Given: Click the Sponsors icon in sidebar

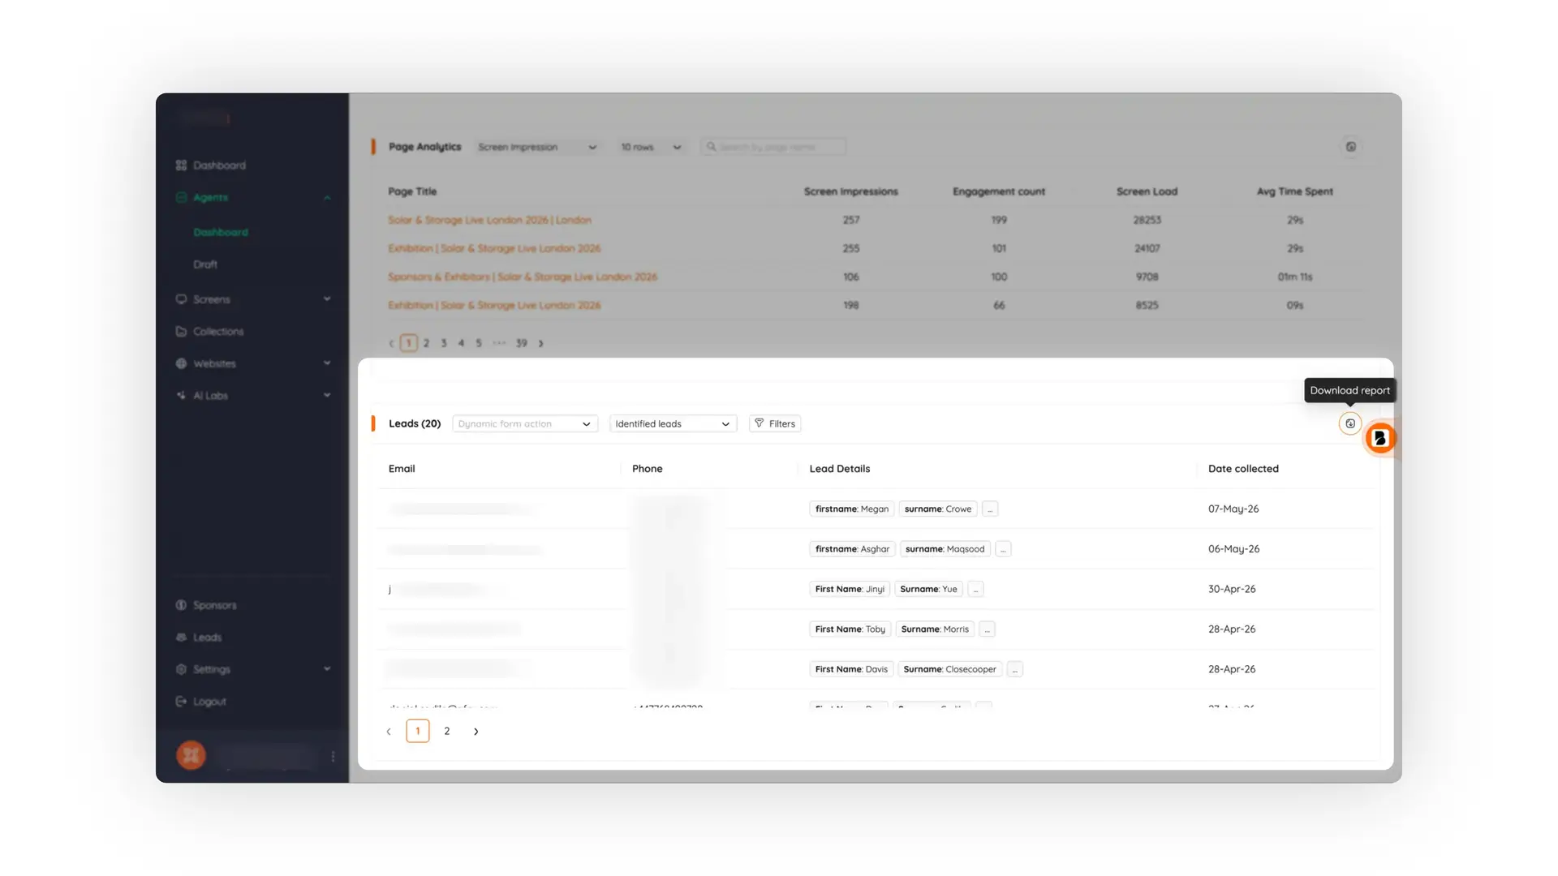Looking at the screenshot, I should [181, 605].
